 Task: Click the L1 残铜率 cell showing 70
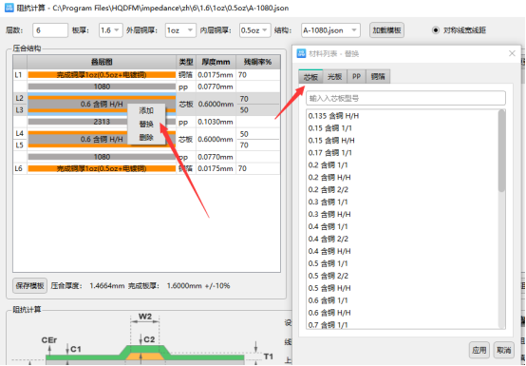258,74
